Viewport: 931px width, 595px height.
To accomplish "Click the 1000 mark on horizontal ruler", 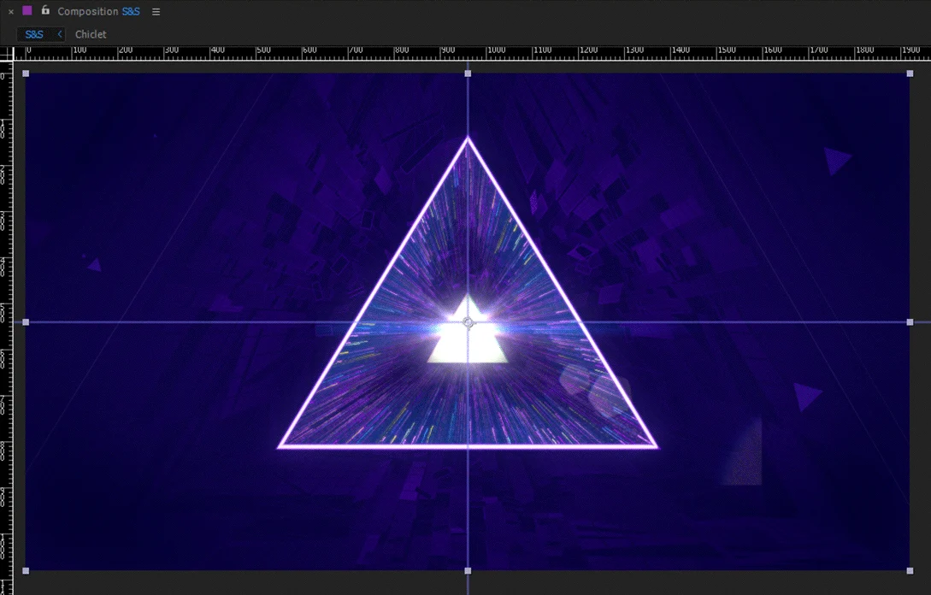I will (497, 50).
